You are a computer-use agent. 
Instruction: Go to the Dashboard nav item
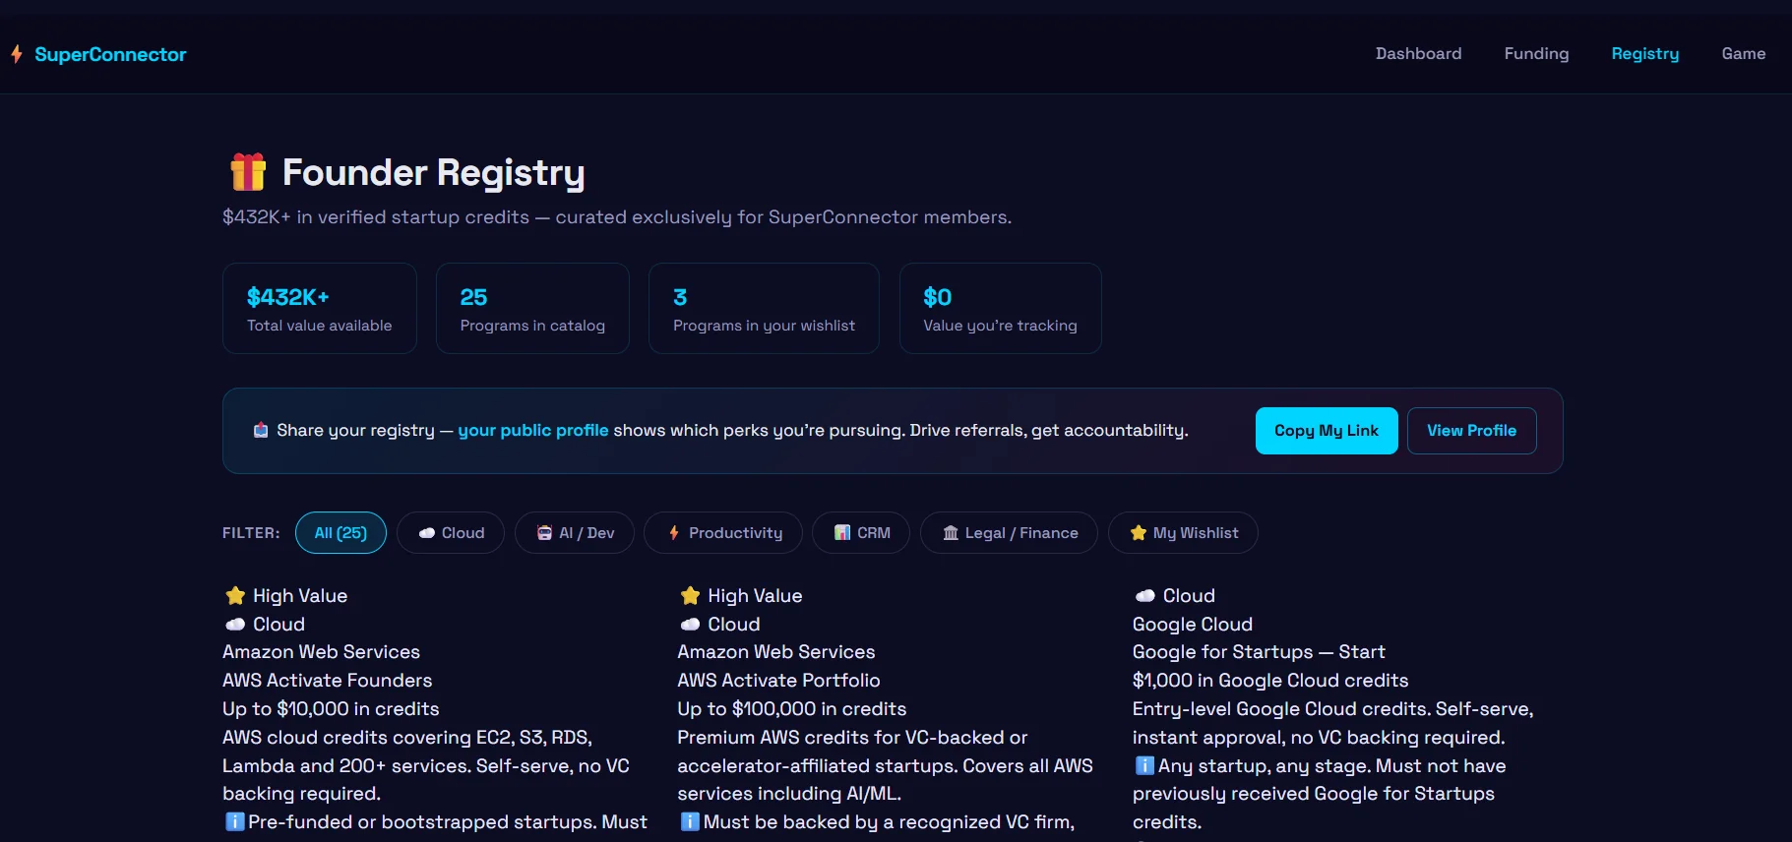click(1418, 54)
